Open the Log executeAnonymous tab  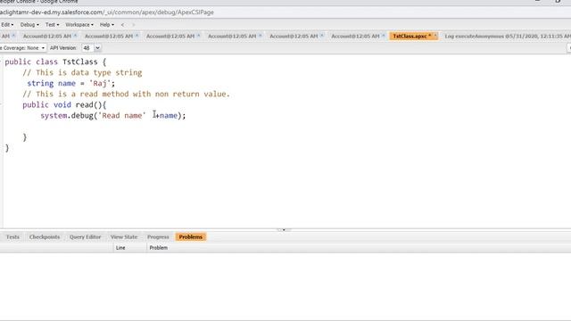pyautogui.click(x=508, y=36)
